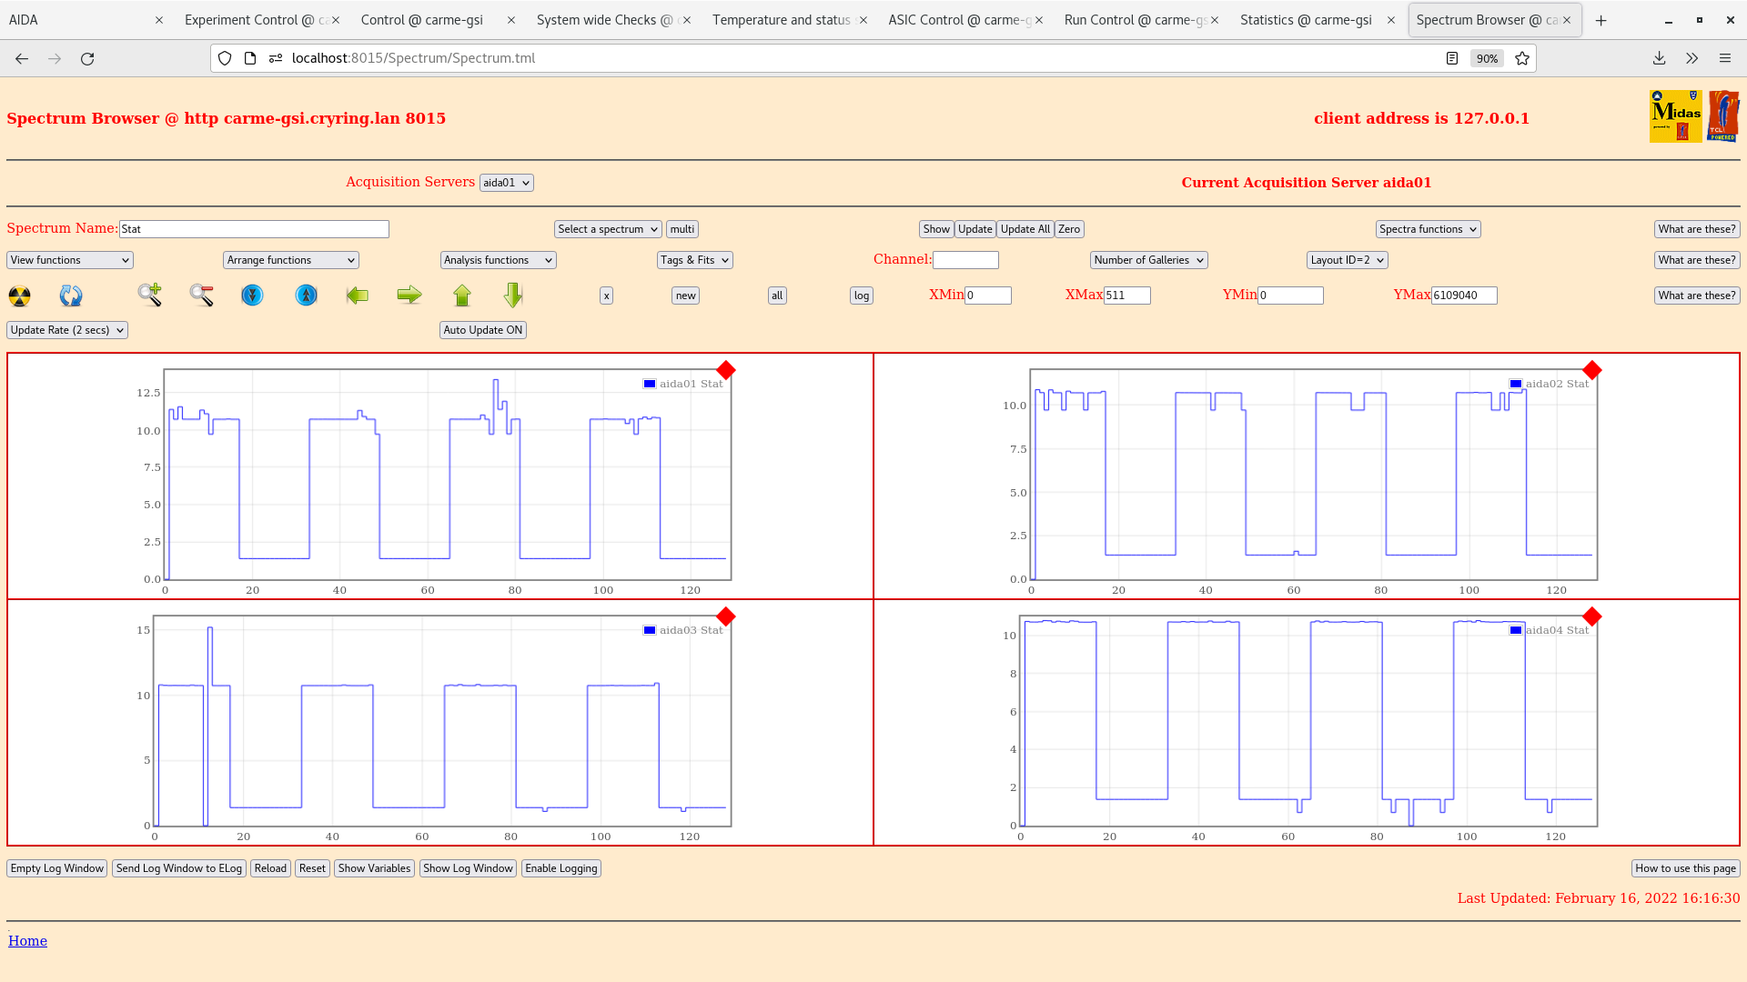The height and width of the screenshot is (982, 1747).
Task: Click red diamond on aida04 Stat plot
Action: (1591, 616)
